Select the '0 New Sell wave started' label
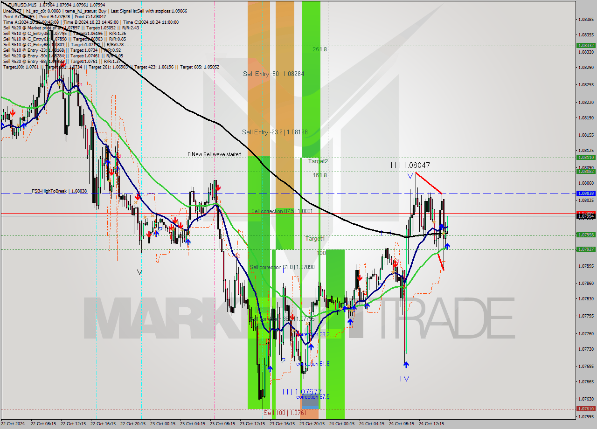This screenshot has width=597, height=429. point(215,154)
